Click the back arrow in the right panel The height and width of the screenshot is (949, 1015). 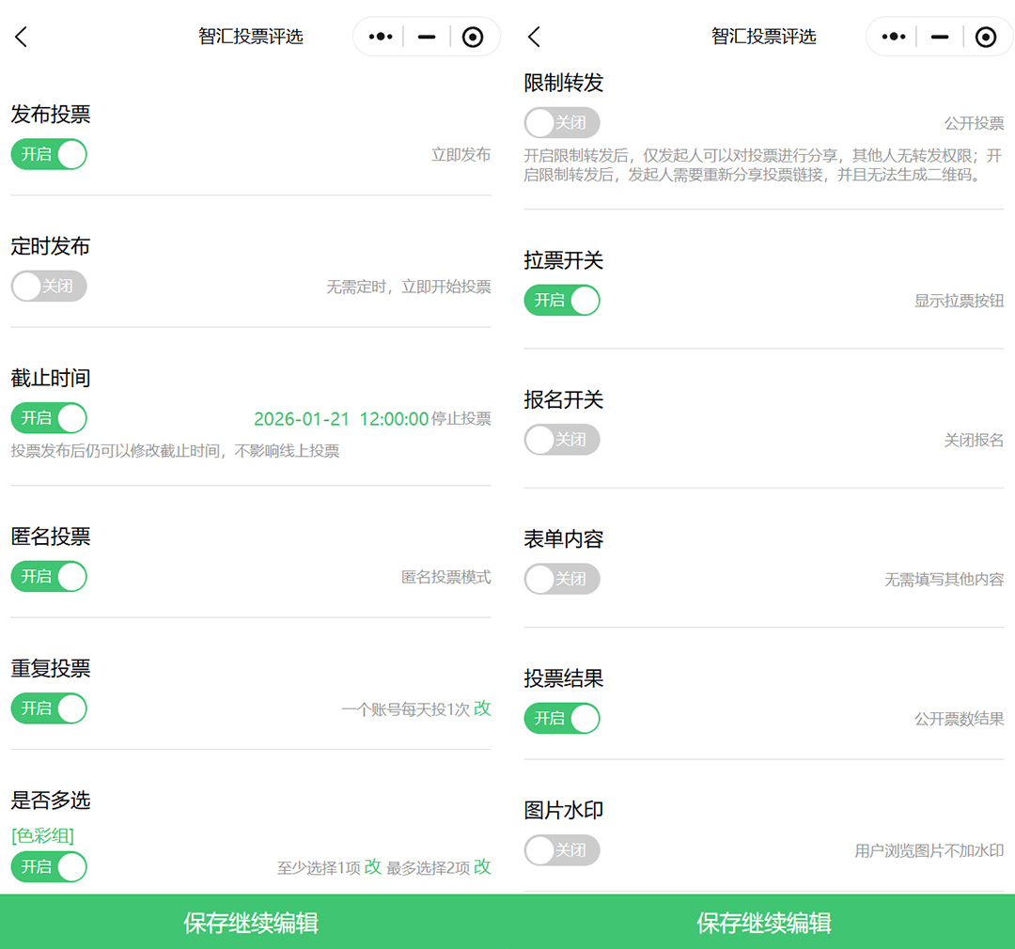[535, 37]
